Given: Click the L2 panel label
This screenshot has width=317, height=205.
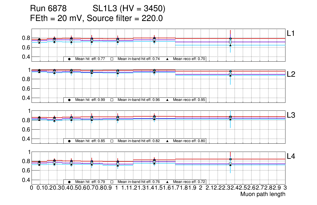Looking at the screenshot, I should coord(291,74).
